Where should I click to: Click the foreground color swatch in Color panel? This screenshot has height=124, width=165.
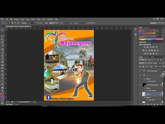tap(140, 31)
